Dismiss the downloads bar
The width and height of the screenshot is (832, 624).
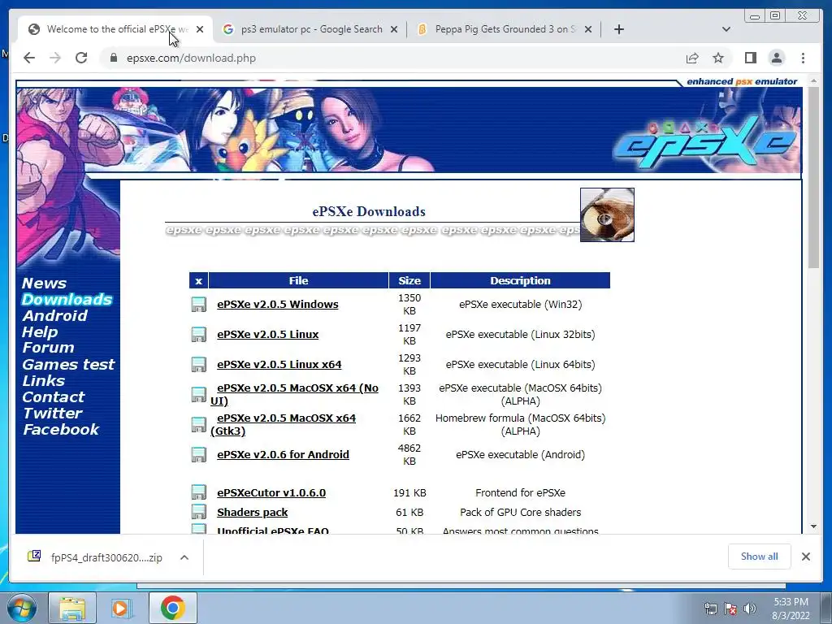[805, 557]
